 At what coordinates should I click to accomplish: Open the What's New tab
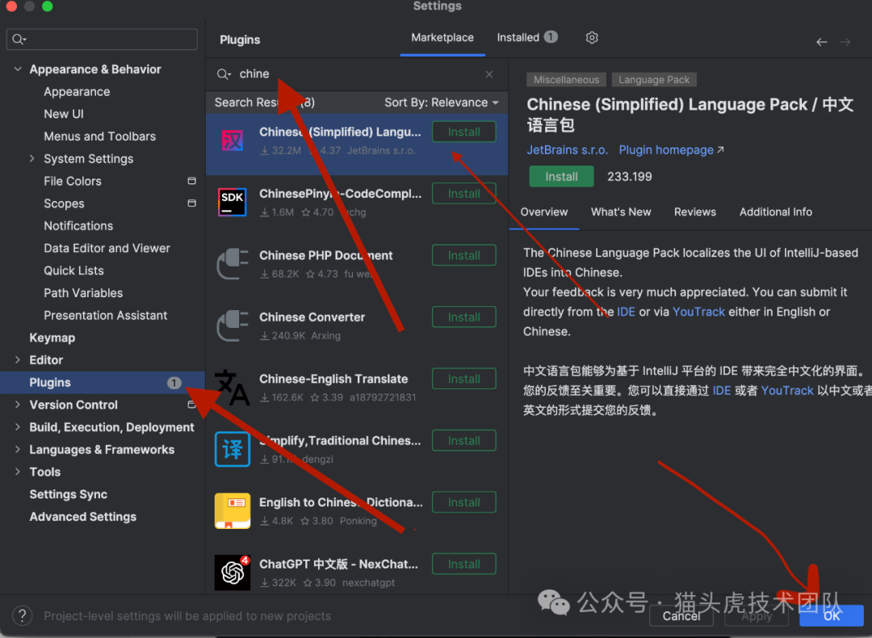(x=621, y=212)
